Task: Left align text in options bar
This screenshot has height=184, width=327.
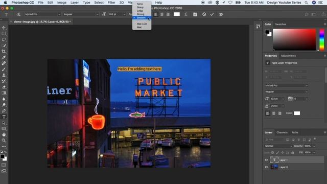Action: (x=156, y=14)
